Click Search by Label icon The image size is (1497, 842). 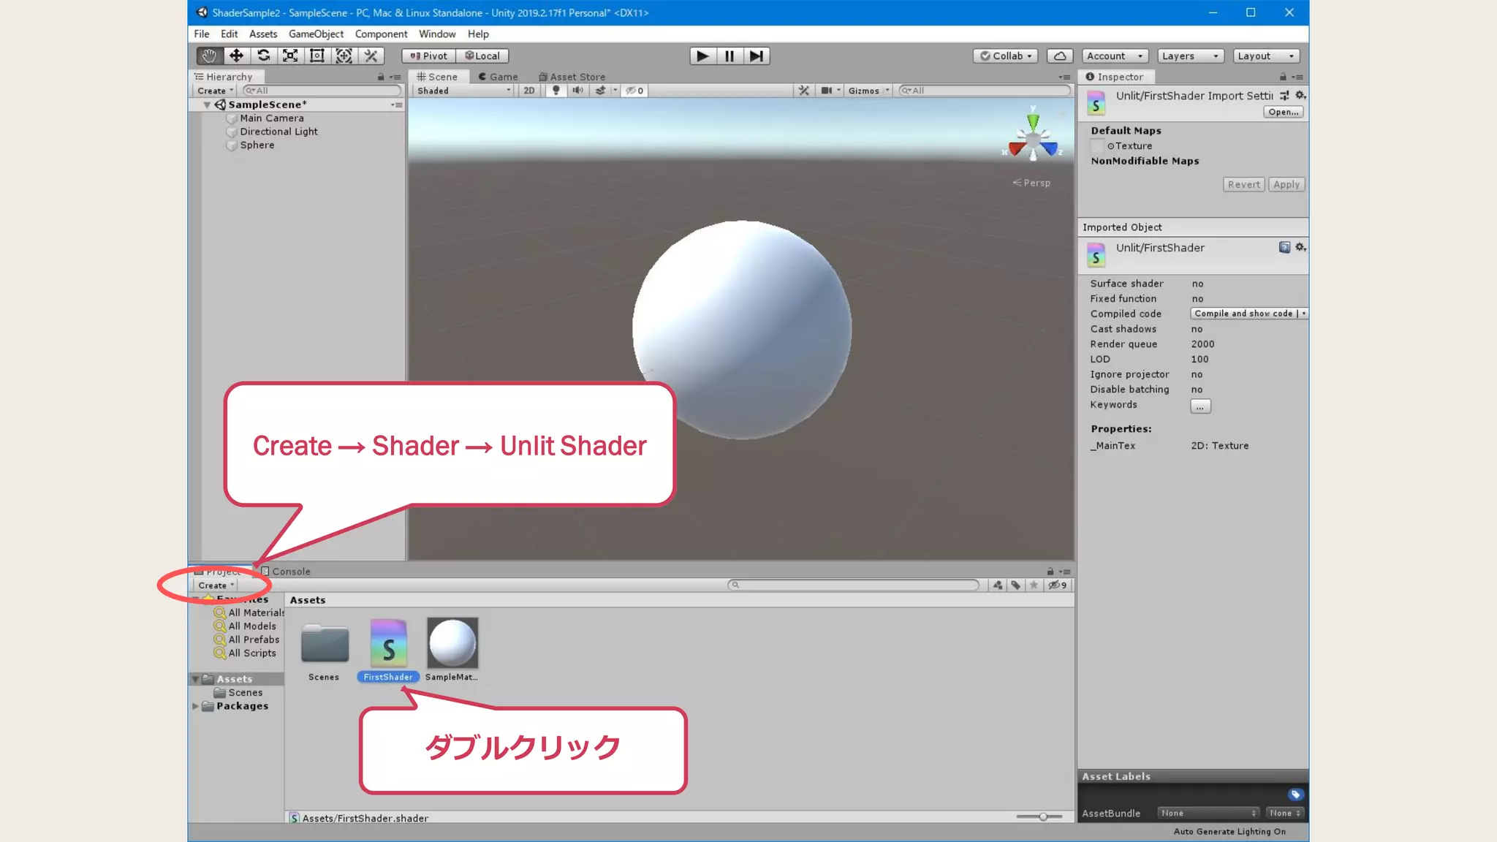point(1015,585)
